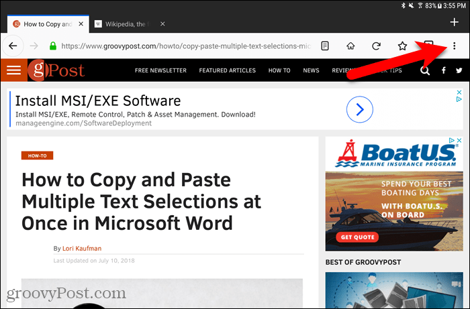This screenshot has width=470, height=309.
Task: Open FREE NEWSLETTER nav item
Action: click(x=160, y=70)
